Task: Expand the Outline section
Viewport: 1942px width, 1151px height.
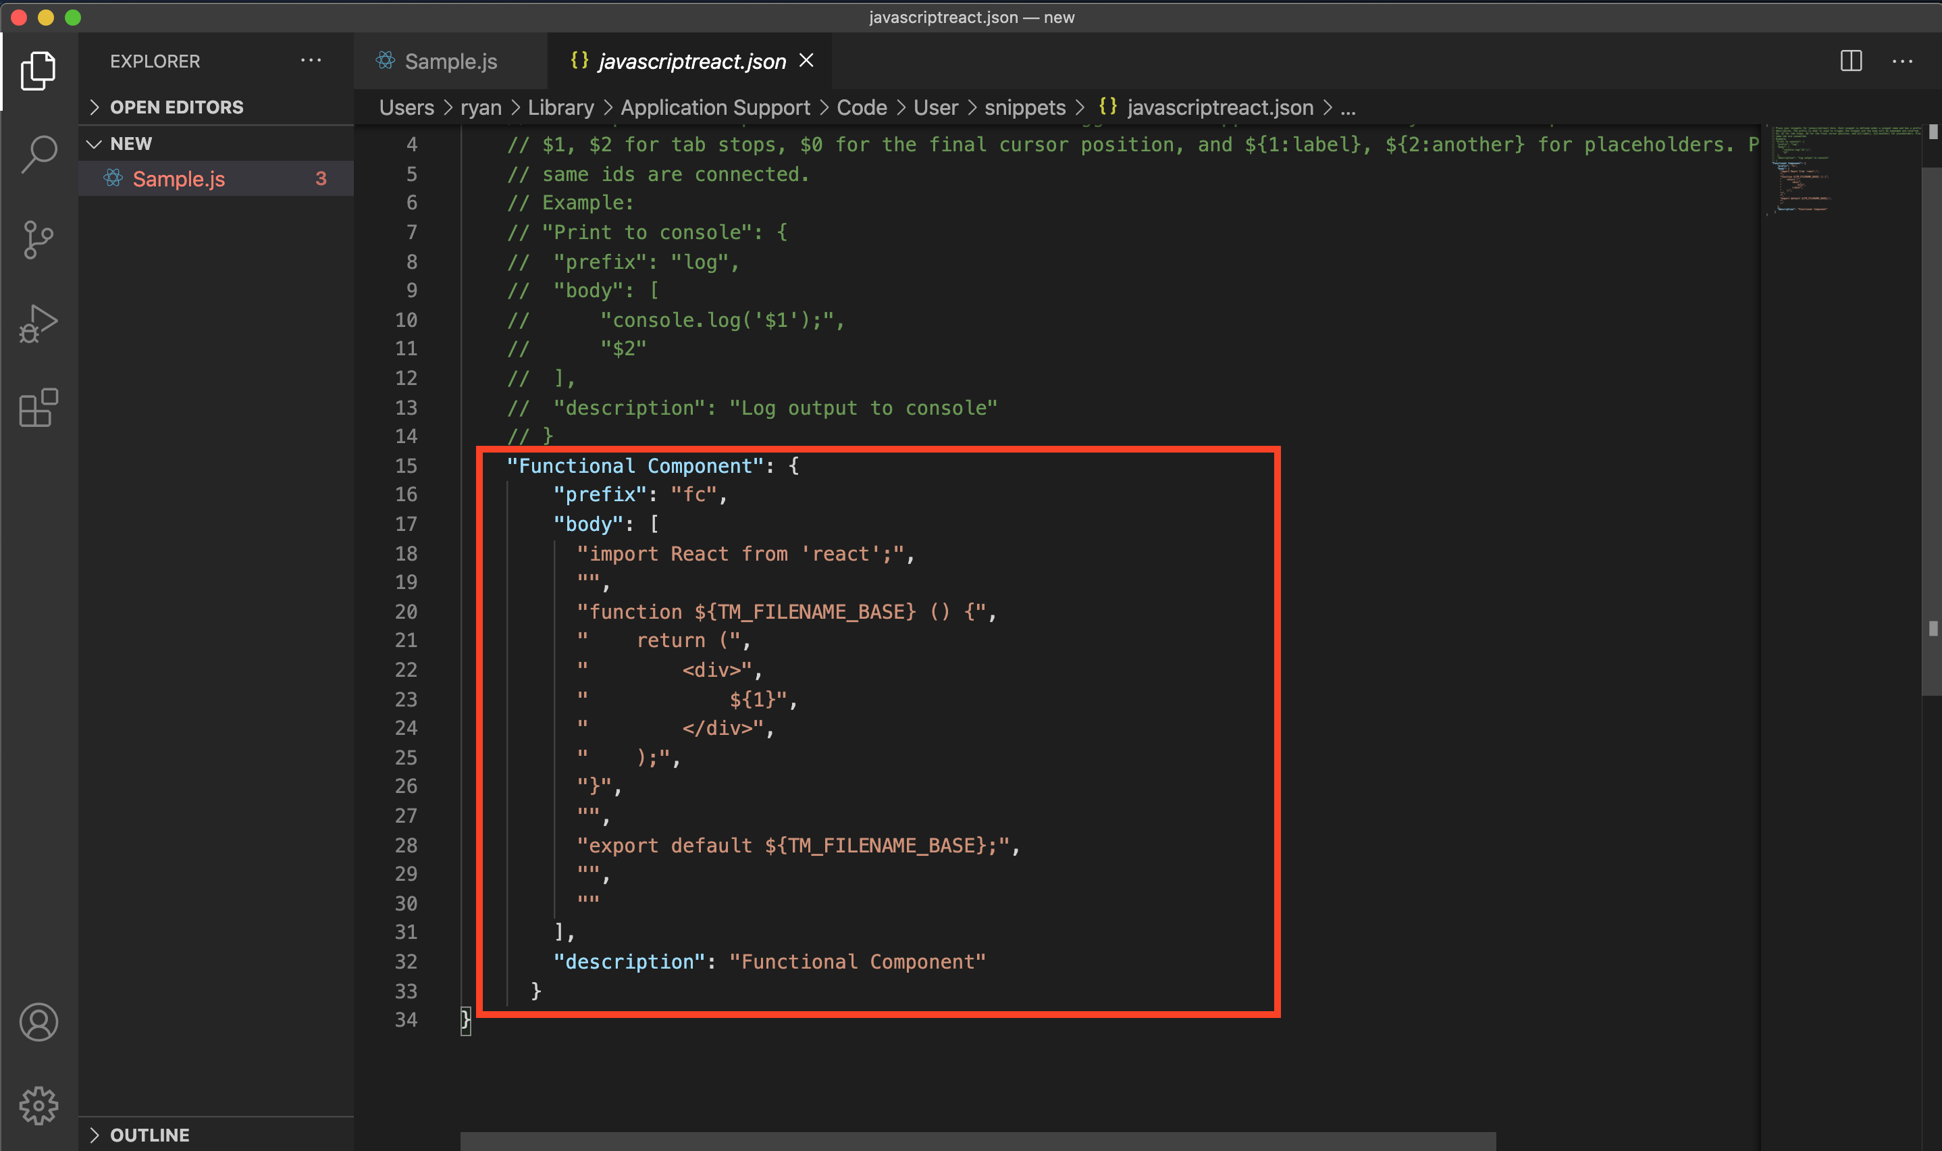Action: click(x=149, y=1135)
